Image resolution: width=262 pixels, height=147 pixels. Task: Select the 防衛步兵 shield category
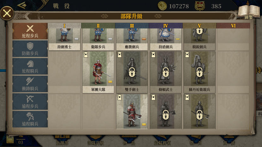tap(30, 49)
